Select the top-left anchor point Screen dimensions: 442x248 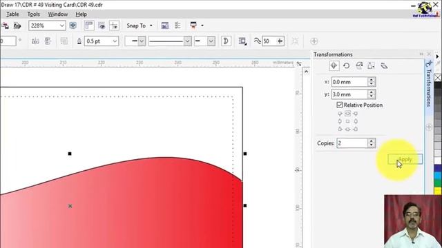[340, 114]
